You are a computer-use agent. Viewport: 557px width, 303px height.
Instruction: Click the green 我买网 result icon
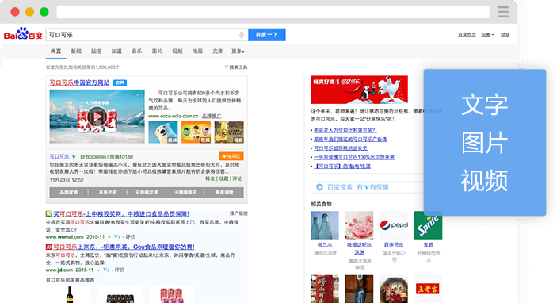(x=48, y=213)
